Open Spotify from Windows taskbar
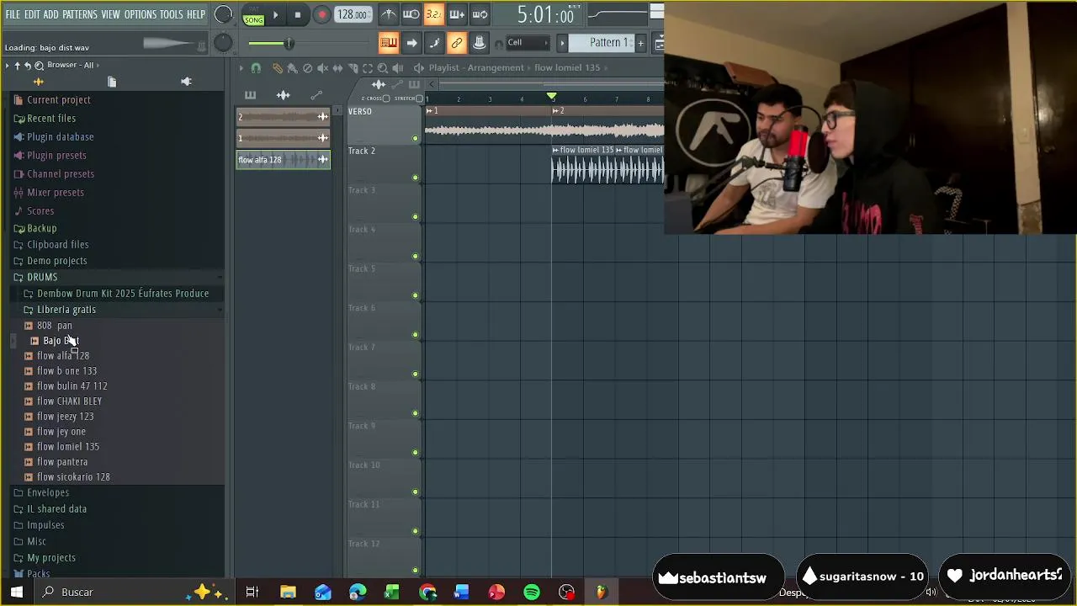This screenshot has width=1077, height=606. [x=531, y=592]
